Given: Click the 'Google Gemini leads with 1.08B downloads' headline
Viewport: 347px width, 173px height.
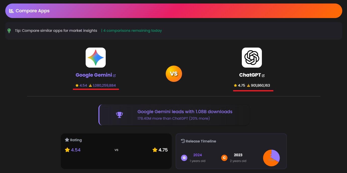Looking at the screenshot, I should coord(185,112).
